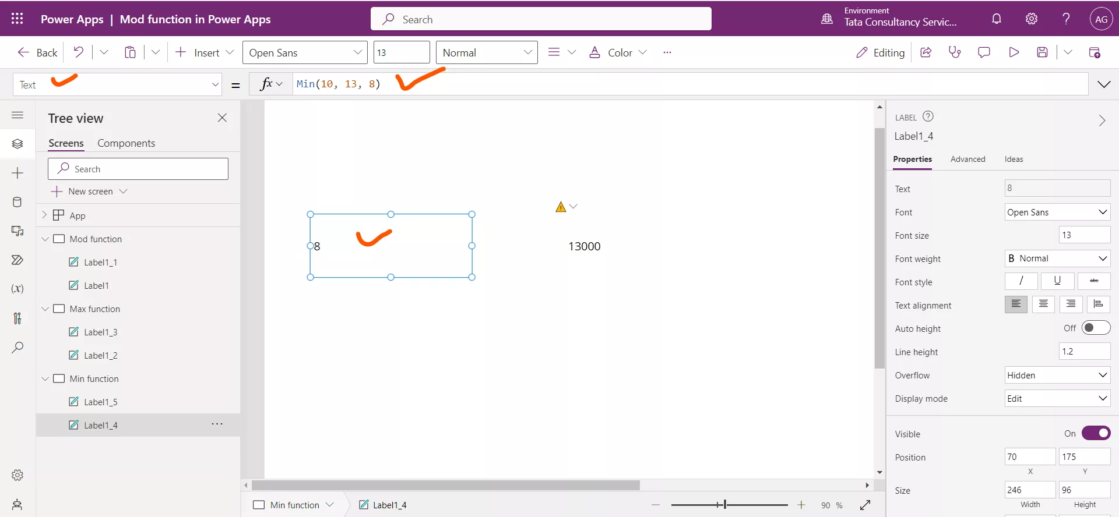Expand the App node in tree

coord(44,215)
